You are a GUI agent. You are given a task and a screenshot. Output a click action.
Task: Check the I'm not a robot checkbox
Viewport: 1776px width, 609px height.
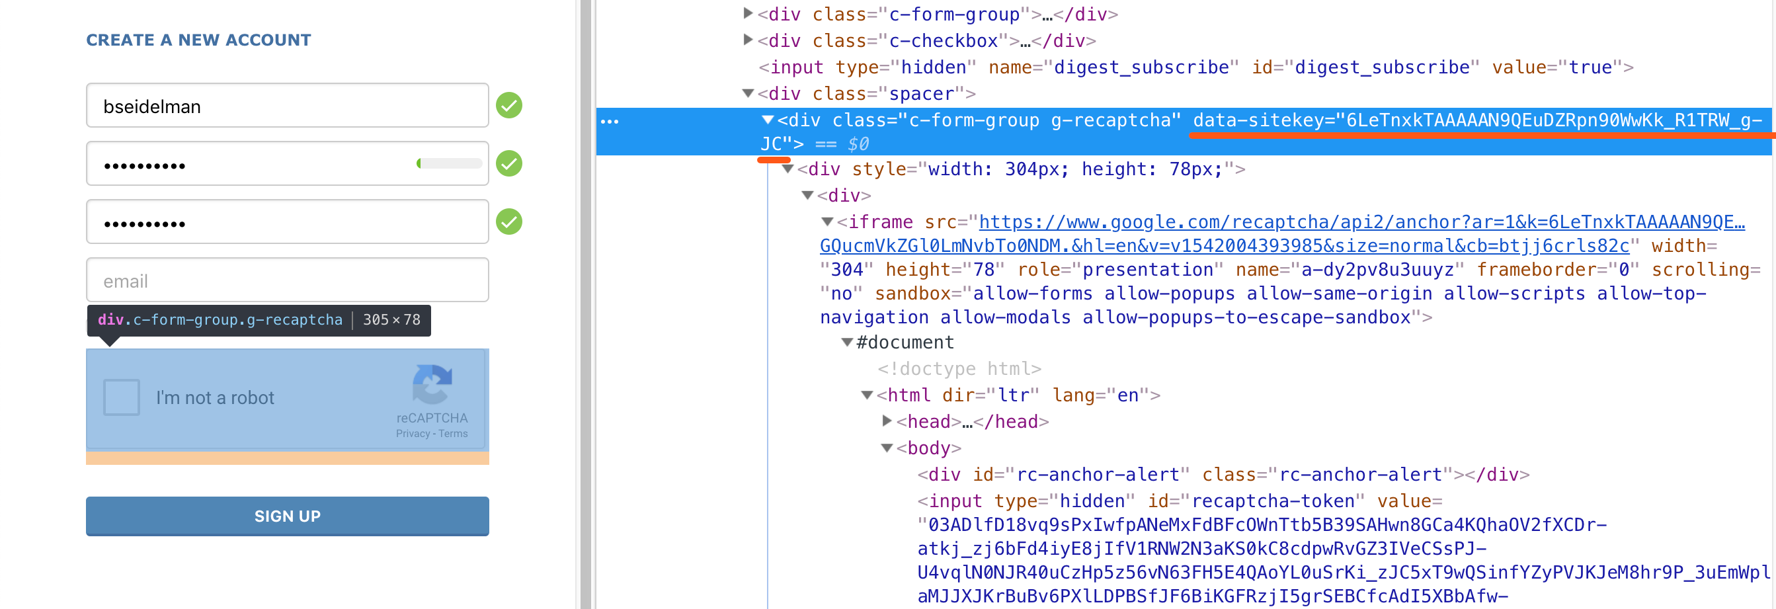pos(122,397)
